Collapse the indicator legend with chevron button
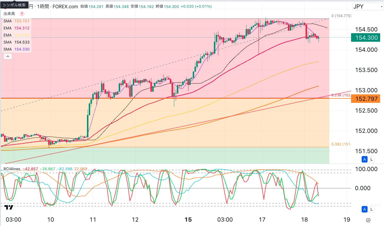The height and width of the screenshot is (226, 384). [8, 56]
